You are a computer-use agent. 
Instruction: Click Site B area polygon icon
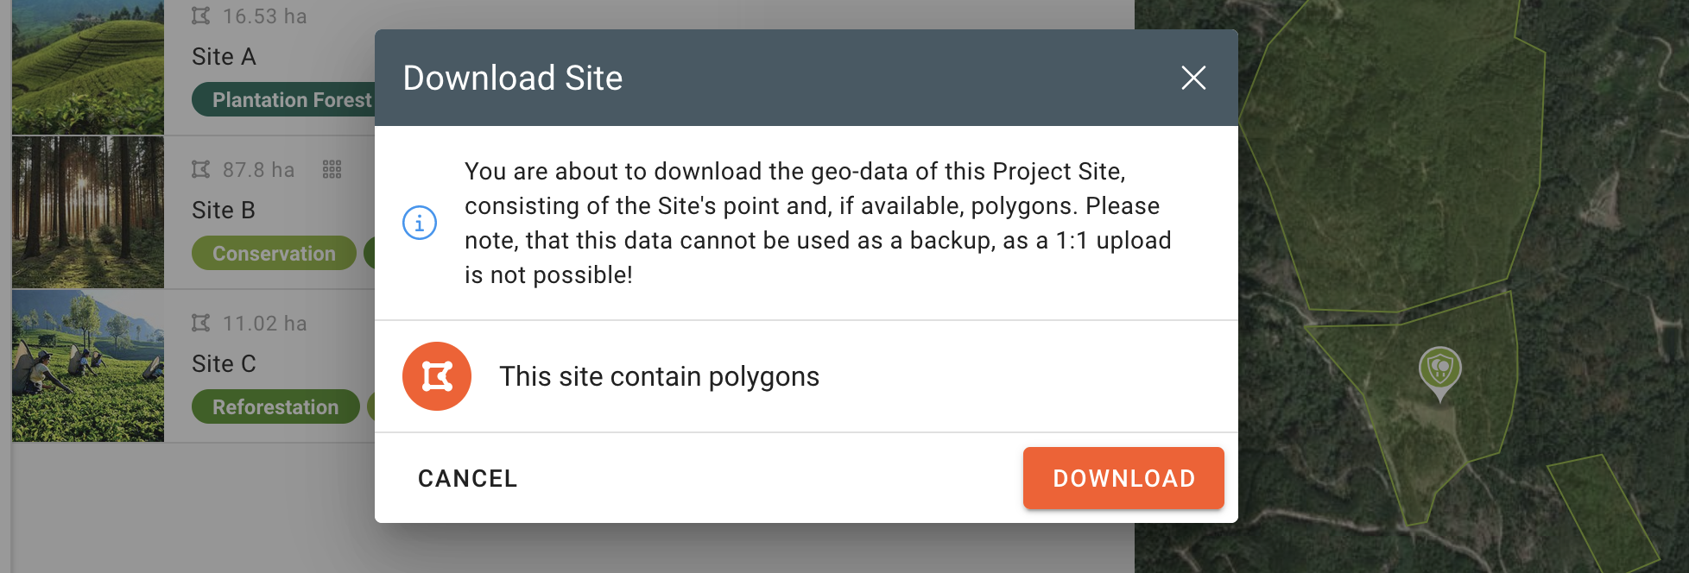[201, 170]
